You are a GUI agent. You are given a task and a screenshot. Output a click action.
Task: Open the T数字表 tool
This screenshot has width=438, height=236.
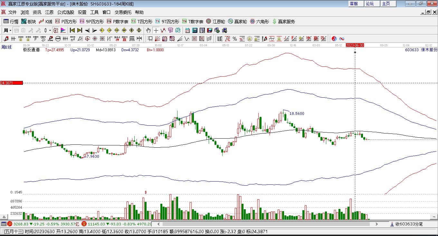pyautogui.click(x=193, y=22)
